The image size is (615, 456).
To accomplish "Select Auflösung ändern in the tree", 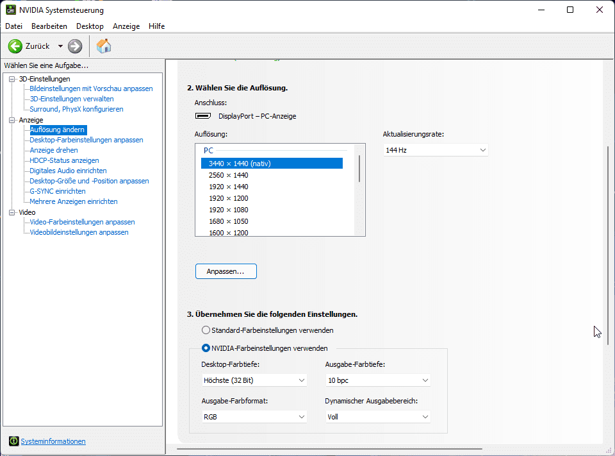I will pos(58,130).
